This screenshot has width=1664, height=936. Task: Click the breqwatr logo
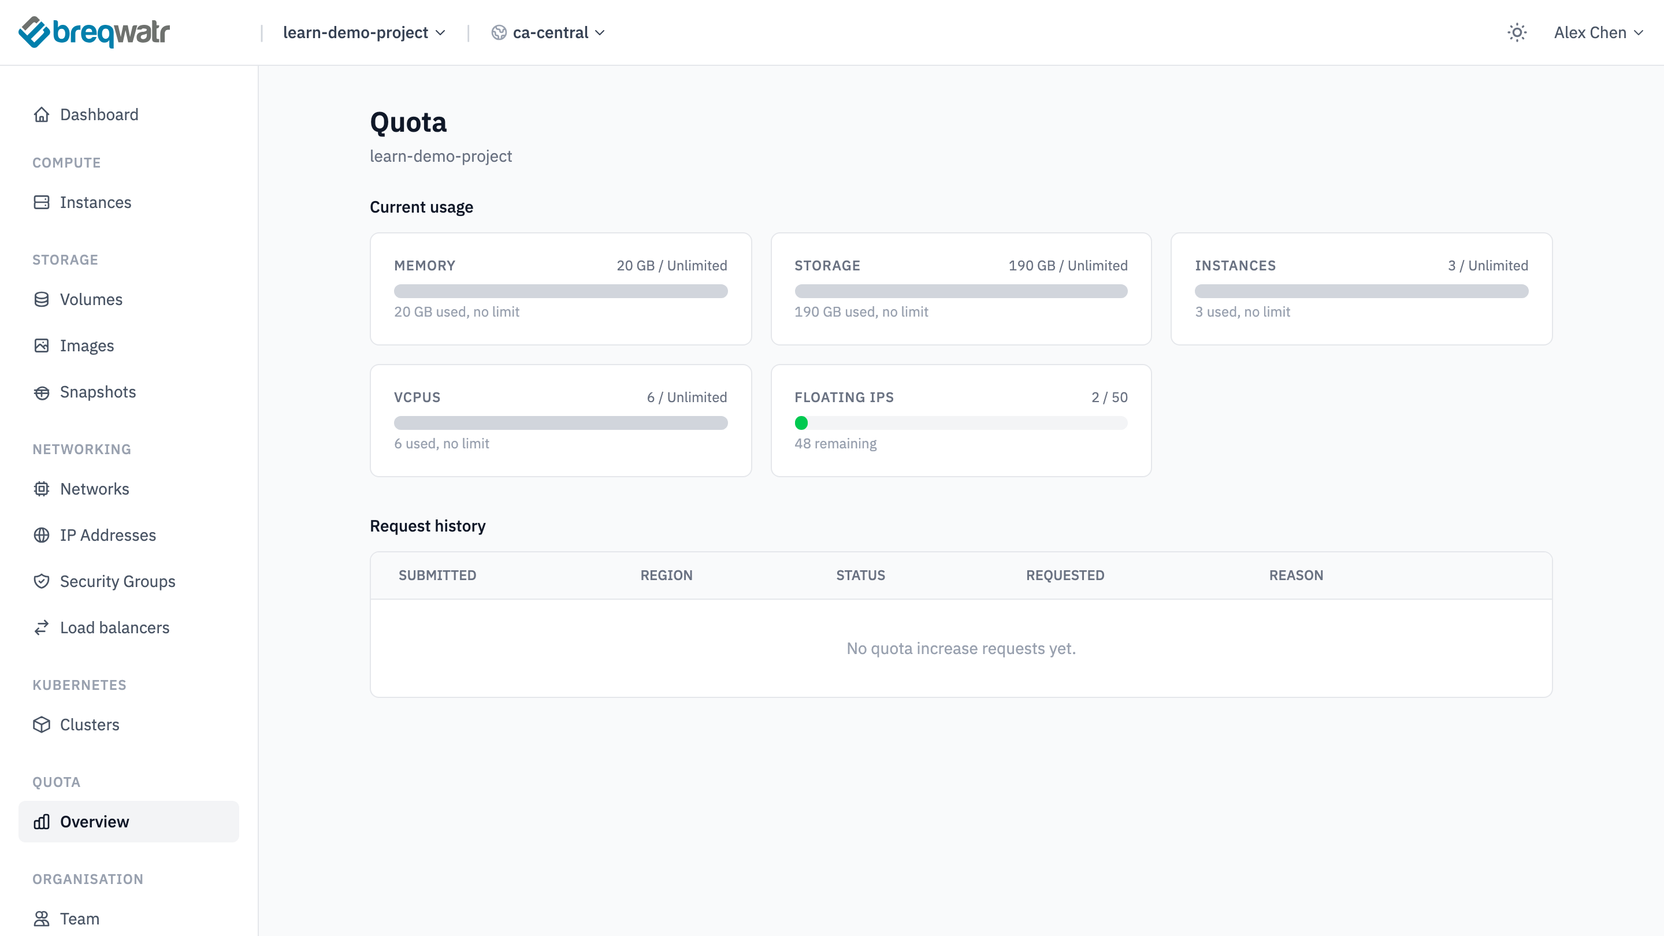[x=94, y=32]
